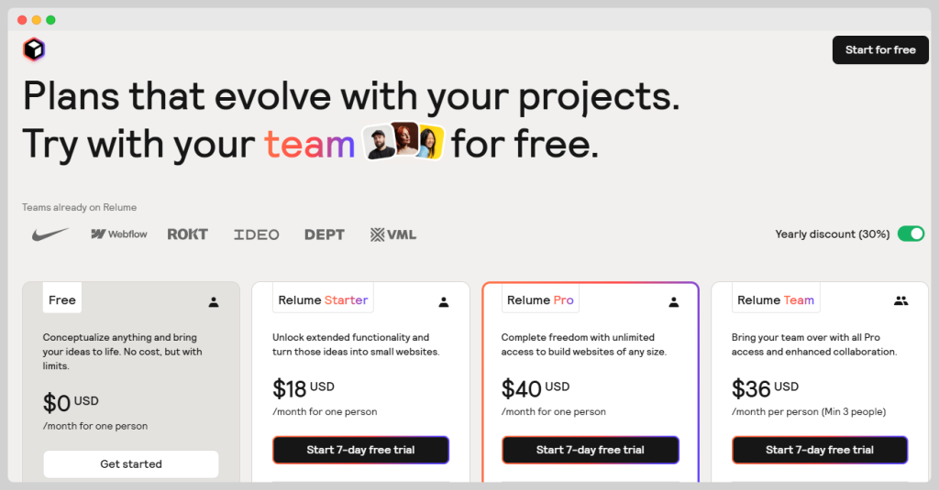Click the person icon on Relume Starter card
This screenshot has width=939, height=490.
click(x=444, y=301)
